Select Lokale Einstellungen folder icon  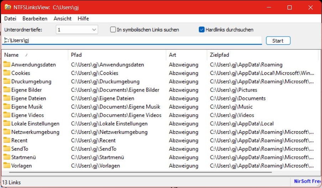click(x=7, y=123)
